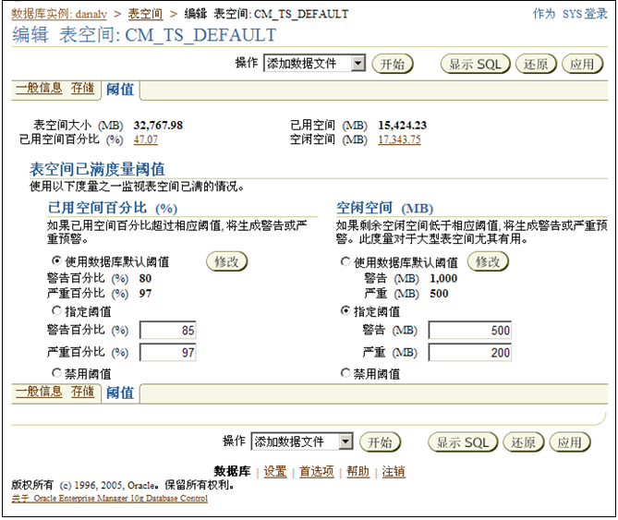The height and width of the screenshot is (520, 618).
Task: Open the top 操作 dropdown showing 添加数据文件
Action: coord(314,64)
